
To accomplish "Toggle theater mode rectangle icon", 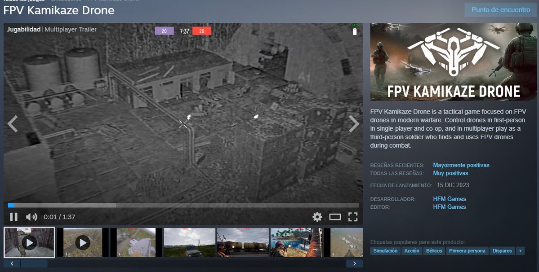I will (335, 217).
